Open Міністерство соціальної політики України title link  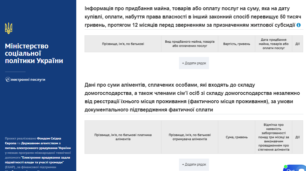tap(34, 53)
